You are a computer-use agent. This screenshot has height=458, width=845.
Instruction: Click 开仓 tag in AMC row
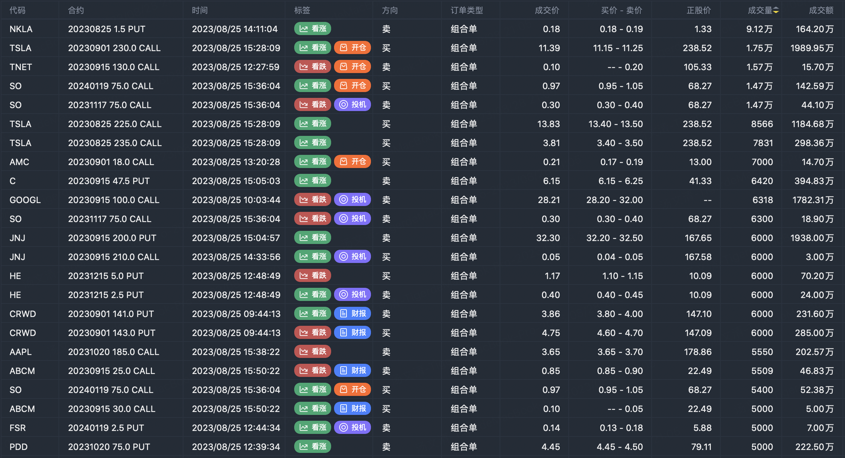tap(352, 162)
